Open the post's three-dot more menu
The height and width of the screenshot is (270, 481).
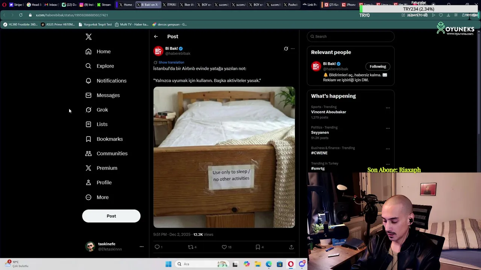pyautogui.click(x=293, y=49)
